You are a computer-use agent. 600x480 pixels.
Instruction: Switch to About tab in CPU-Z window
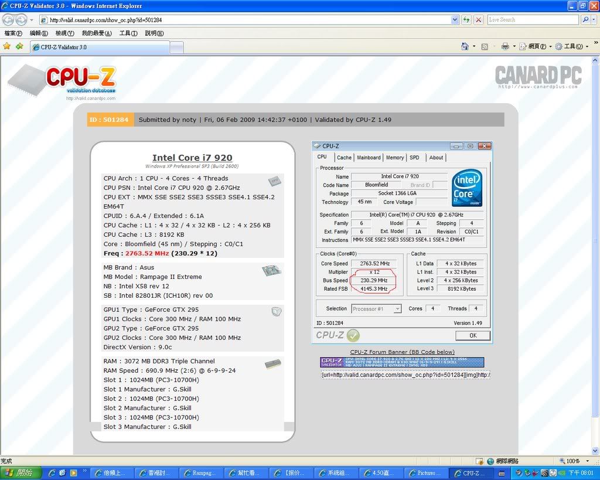(x=436, y=157)
